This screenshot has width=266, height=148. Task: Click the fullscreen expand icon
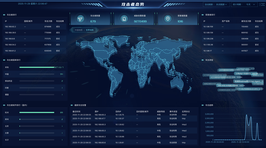(263, 4)
